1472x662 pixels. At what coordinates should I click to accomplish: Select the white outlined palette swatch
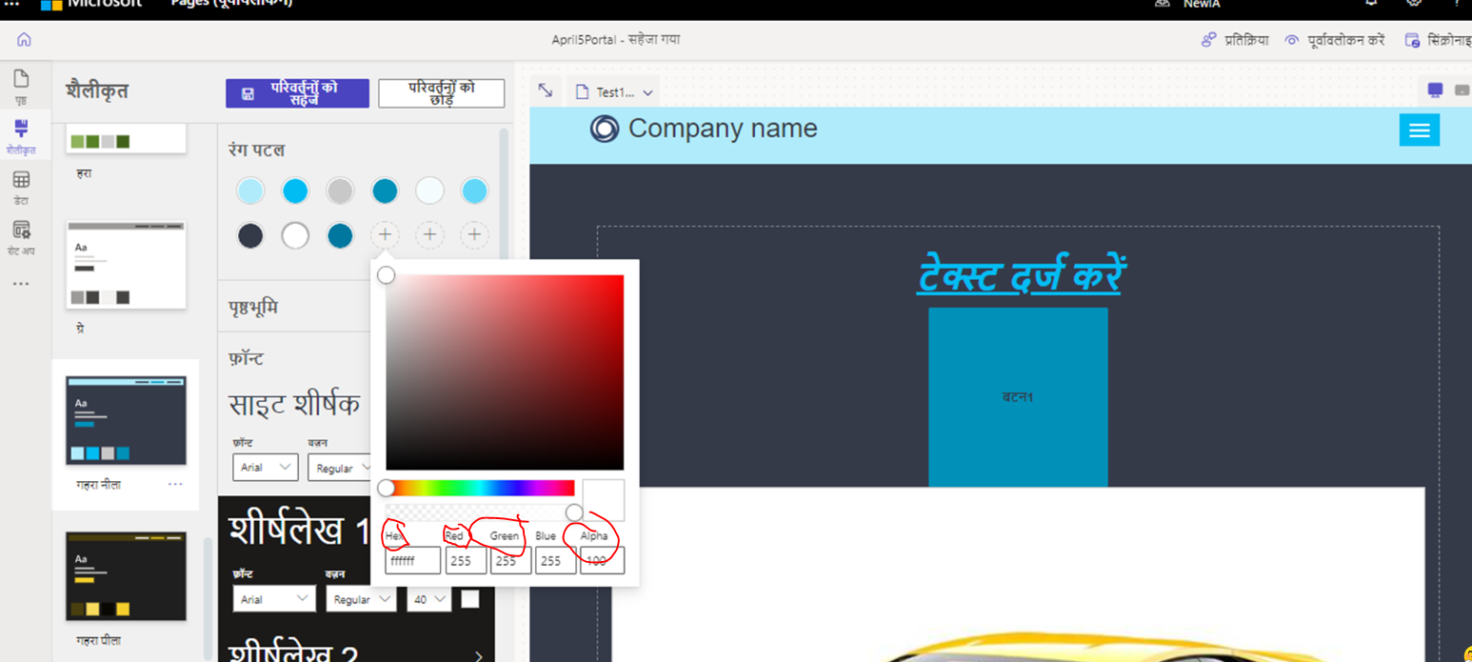click(295, 235)
